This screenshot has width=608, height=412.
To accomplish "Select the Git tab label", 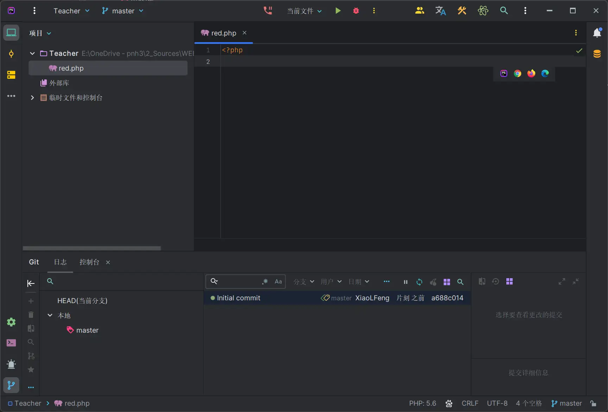I will click(34, 262).
